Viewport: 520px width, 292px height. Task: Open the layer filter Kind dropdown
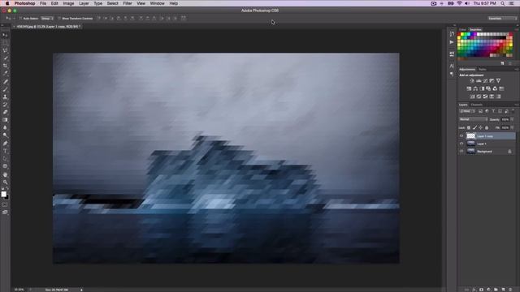467,111
